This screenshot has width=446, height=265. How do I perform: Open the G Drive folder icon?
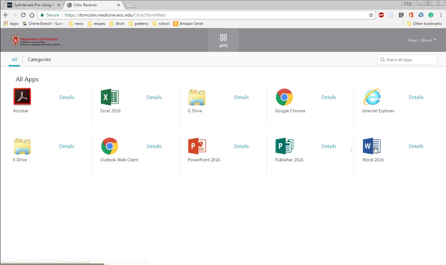tap(197, 97)
